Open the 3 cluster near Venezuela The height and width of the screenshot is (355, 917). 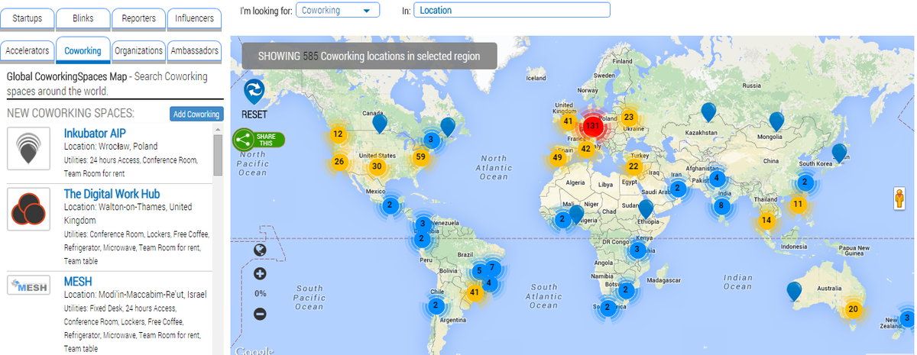(422, 224)
